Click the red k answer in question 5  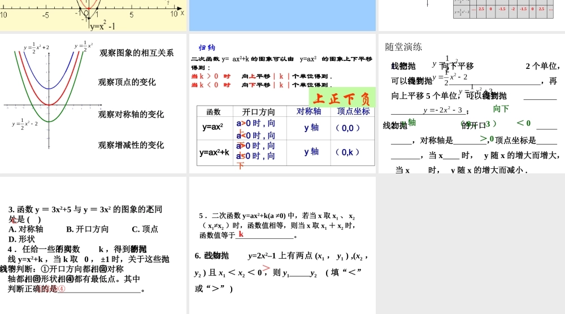pos(241,234)
